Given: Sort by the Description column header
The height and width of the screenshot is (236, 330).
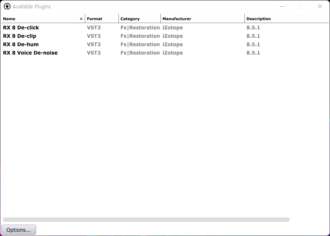Looking at the screenshot, I should [x=287, y=18].
